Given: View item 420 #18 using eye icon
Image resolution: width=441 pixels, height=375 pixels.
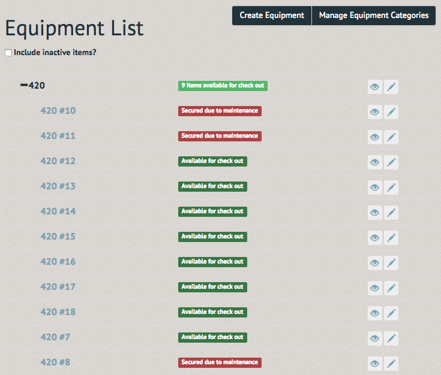Looking at the screenshot, I should pyautogui.click(x=374, y=313).
